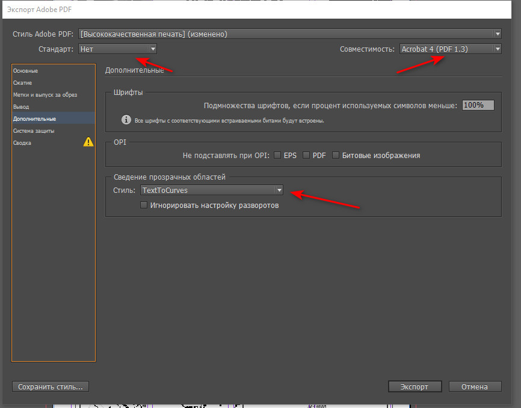521x408 pixels.
Task: Click the Не подставлять при OPI label
Action: [x=226, y=156]
